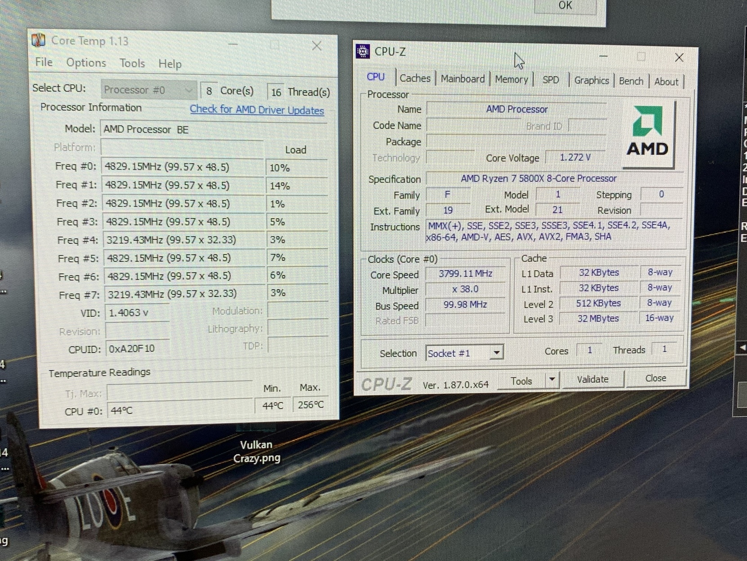Click the Core Temp app icon in title bar
Screen dimensions: 747x561
coord(39,40)
